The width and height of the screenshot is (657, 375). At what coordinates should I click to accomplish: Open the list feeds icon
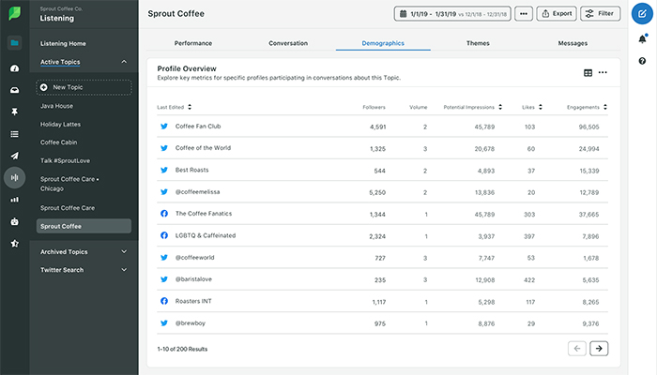pos(15,134)
